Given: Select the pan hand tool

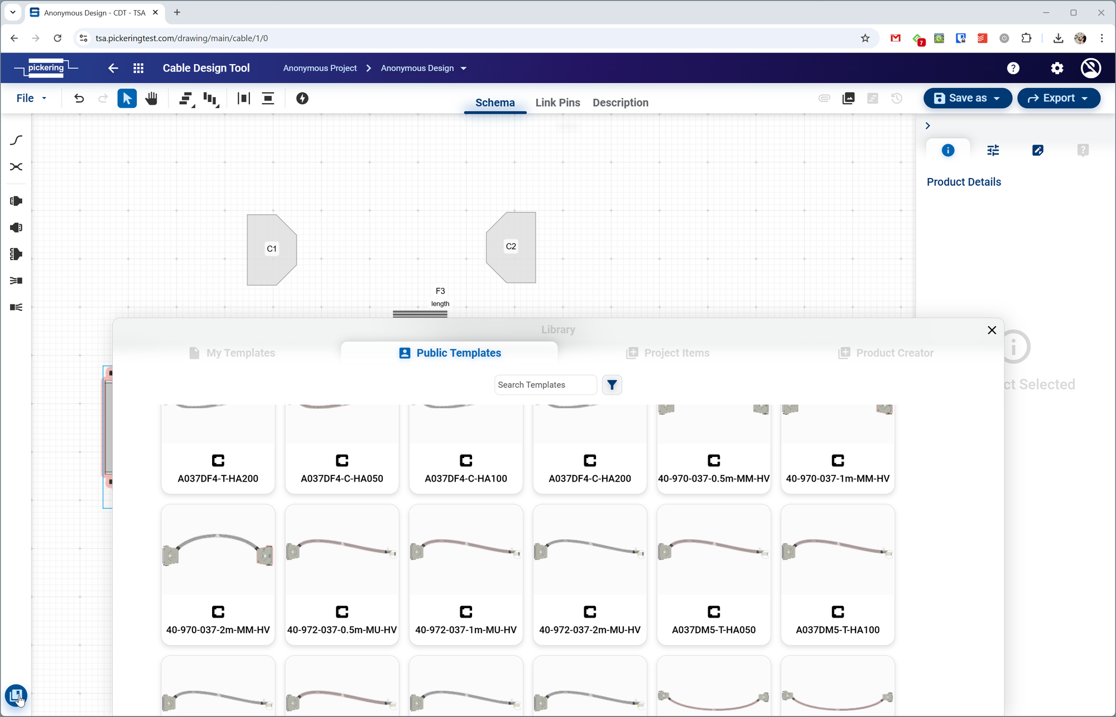Looking at the screenshot, I should coord(151,99).
